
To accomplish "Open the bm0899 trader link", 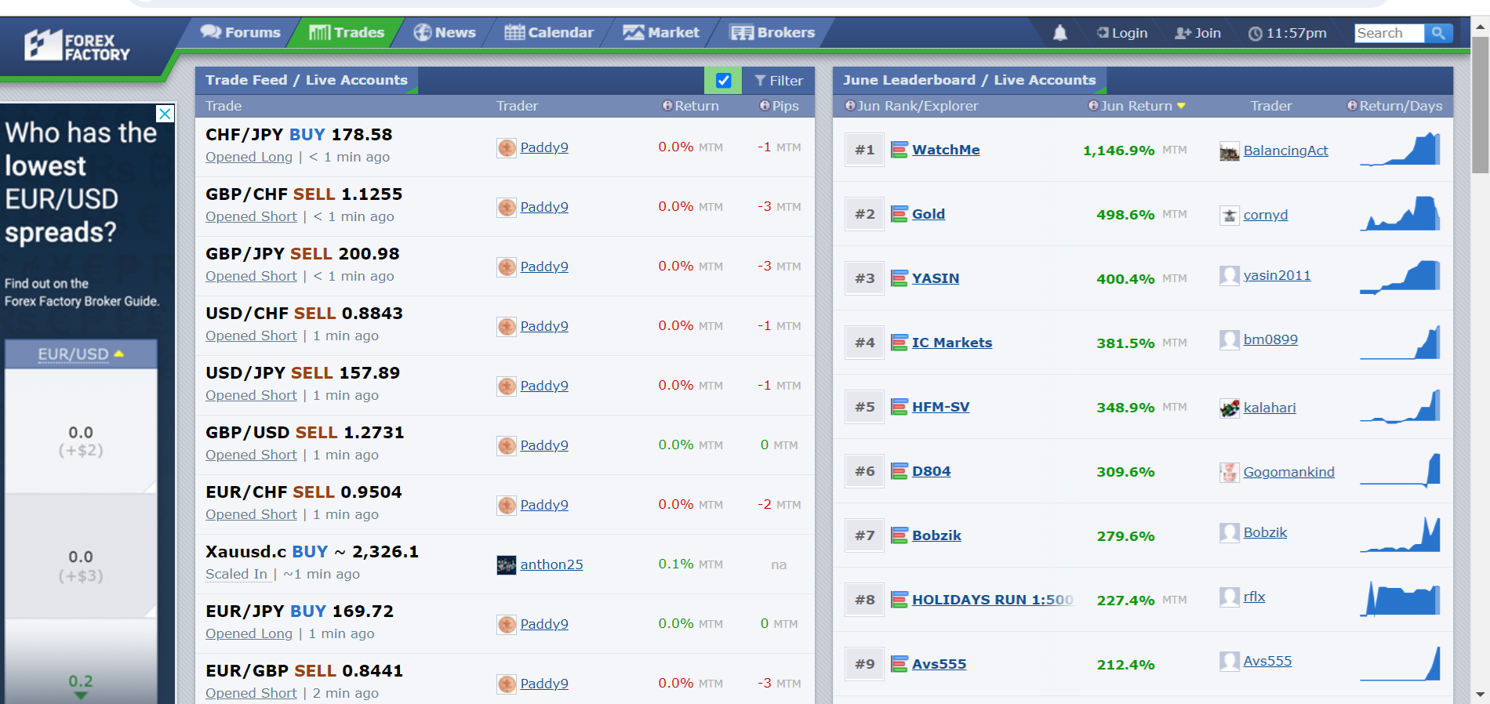I will (1270, 339).
